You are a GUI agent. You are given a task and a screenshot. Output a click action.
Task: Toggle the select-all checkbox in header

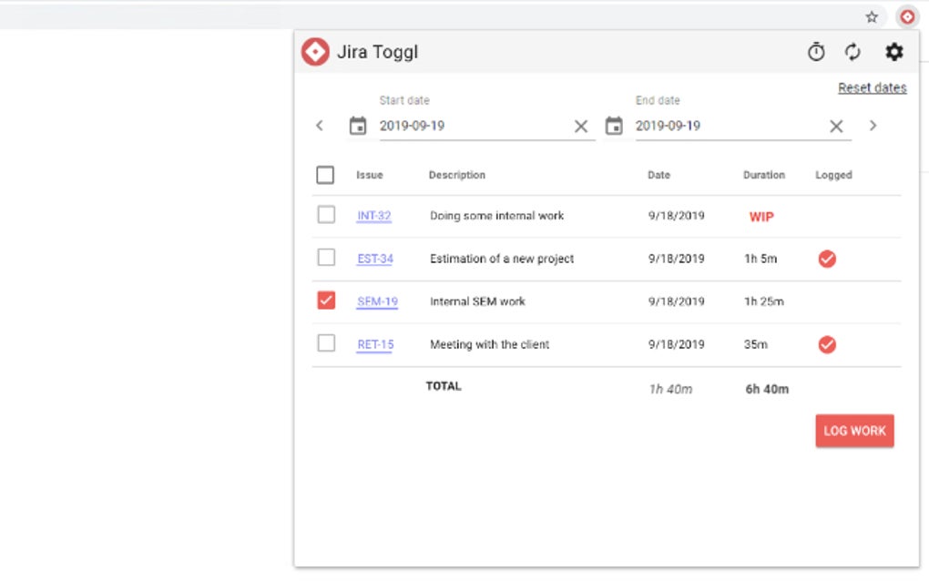coord(325,175)
